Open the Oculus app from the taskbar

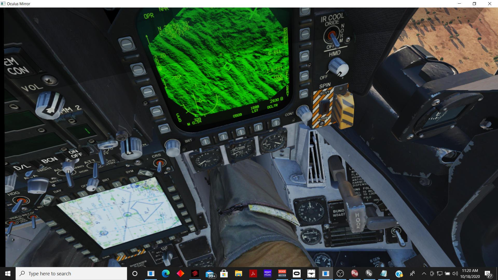click(x=296, y=274)
